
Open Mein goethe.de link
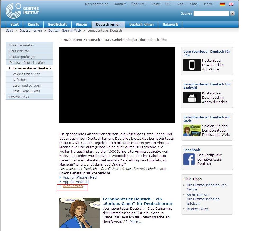click(x=97, y=4)
